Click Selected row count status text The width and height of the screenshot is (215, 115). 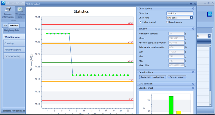click(x=14, y=111)
